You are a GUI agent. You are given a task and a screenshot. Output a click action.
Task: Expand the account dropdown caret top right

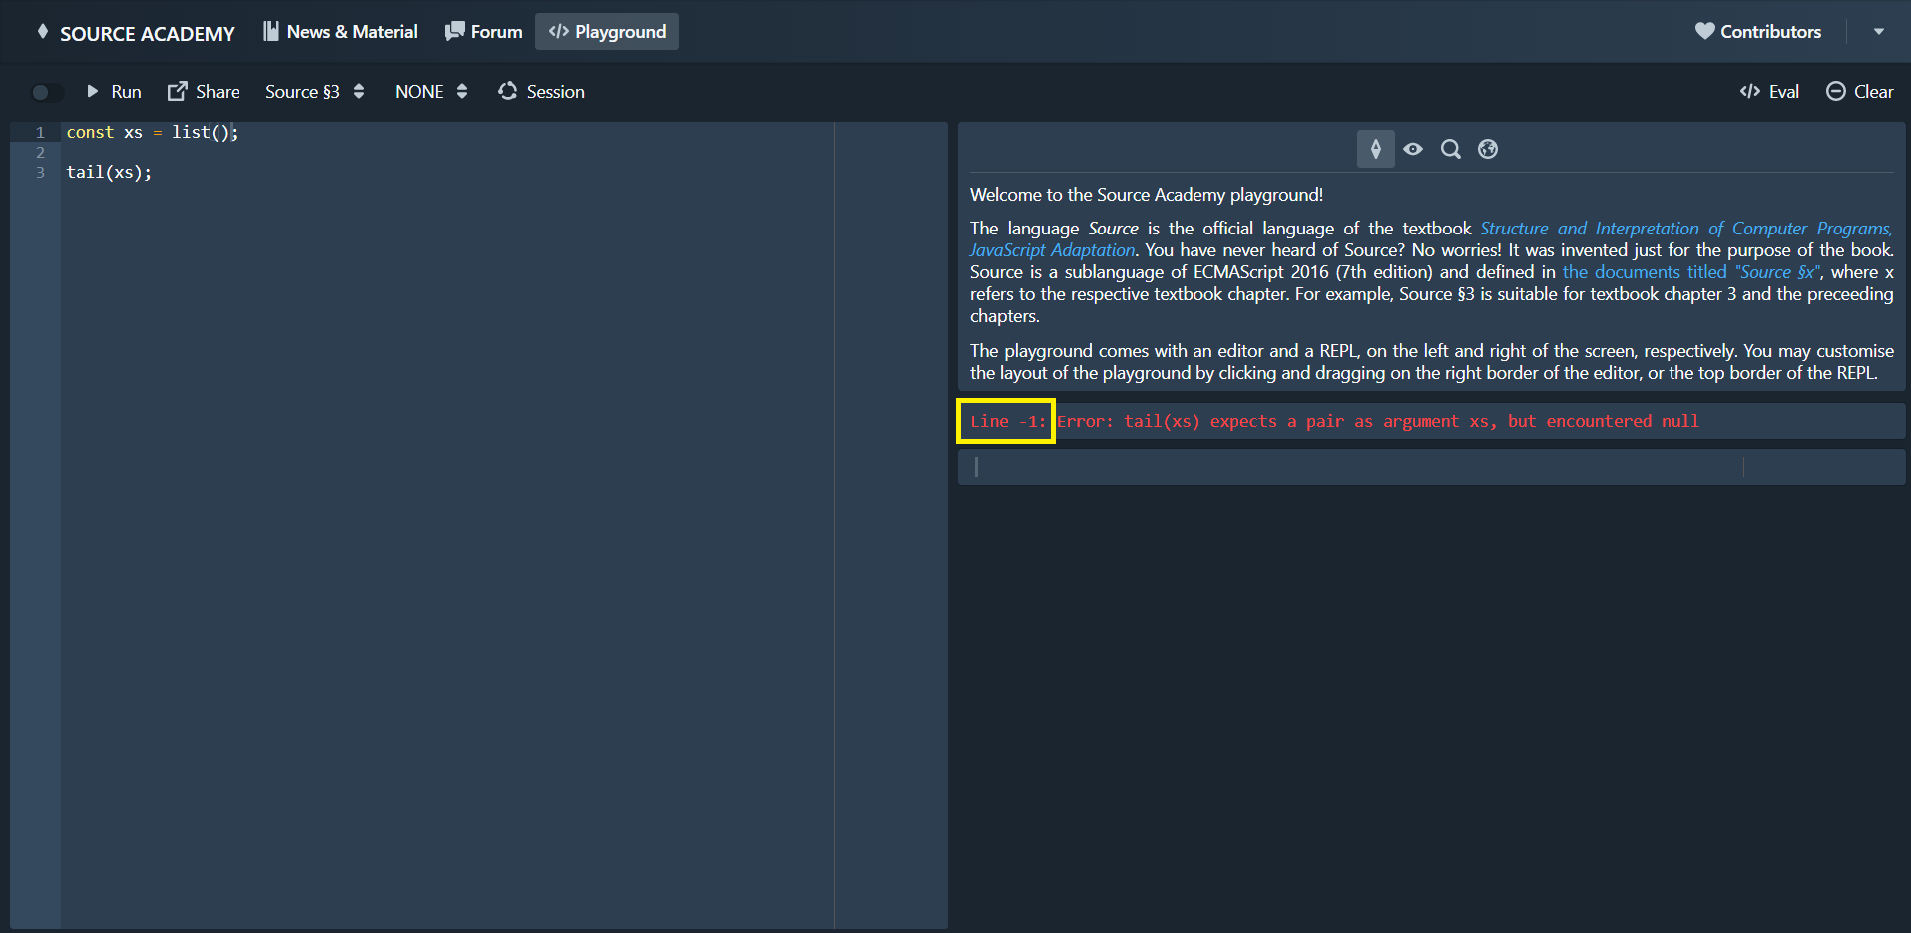(1880, 31)
